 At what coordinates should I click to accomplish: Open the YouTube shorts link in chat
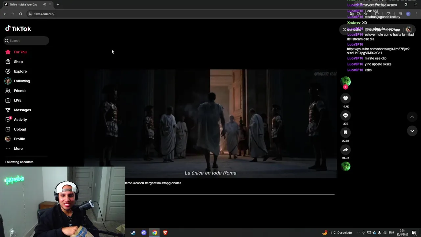tap(378, 51)
